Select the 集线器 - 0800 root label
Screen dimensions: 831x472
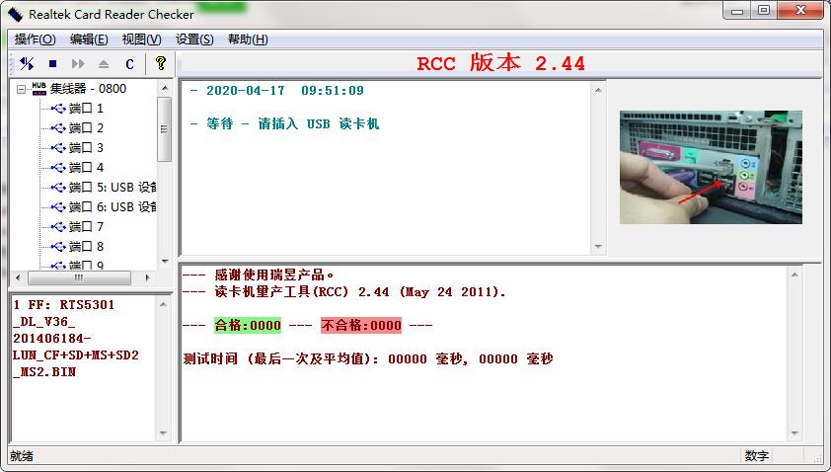pos(88,89)
